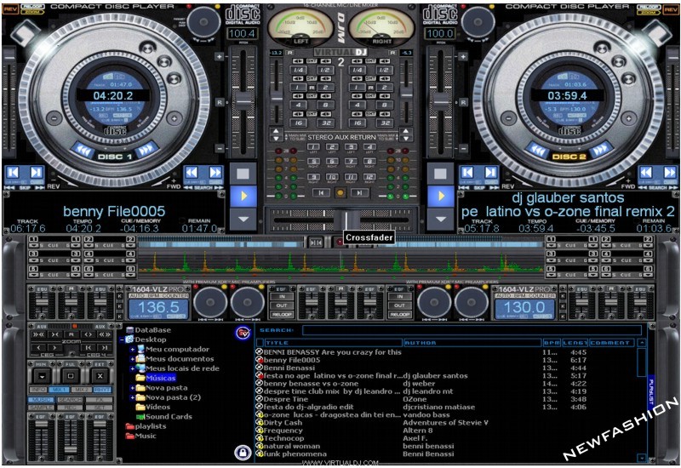Click mixer previous-track button below aux grid
The width and height of the screenshot is (681, 468).
(x=321, y=193)
